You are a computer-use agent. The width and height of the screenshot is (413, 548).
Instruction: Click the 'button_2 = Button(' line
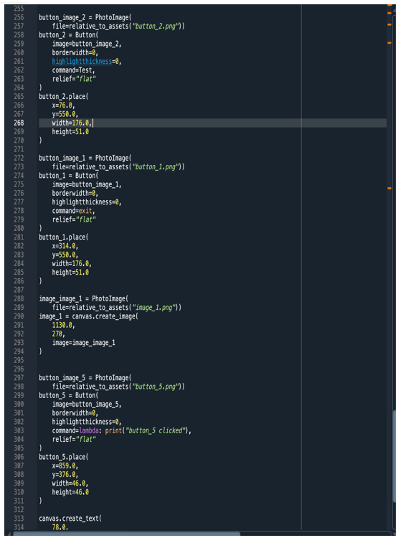(x=69, y=35)
